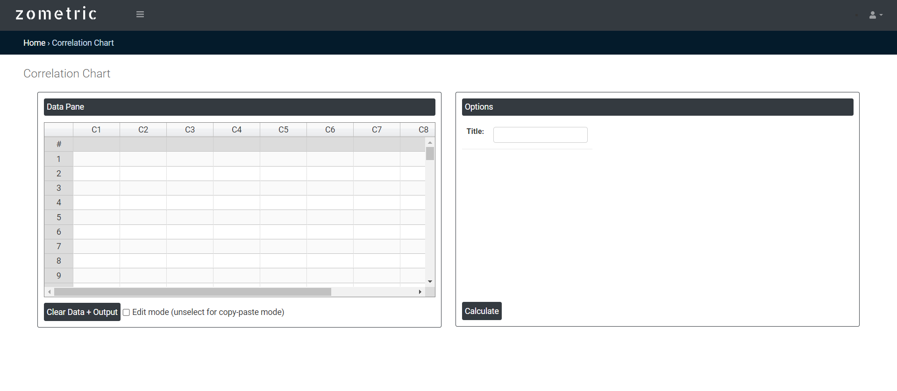Open the hamburger sidebar menu

click(x=140, y=14)
